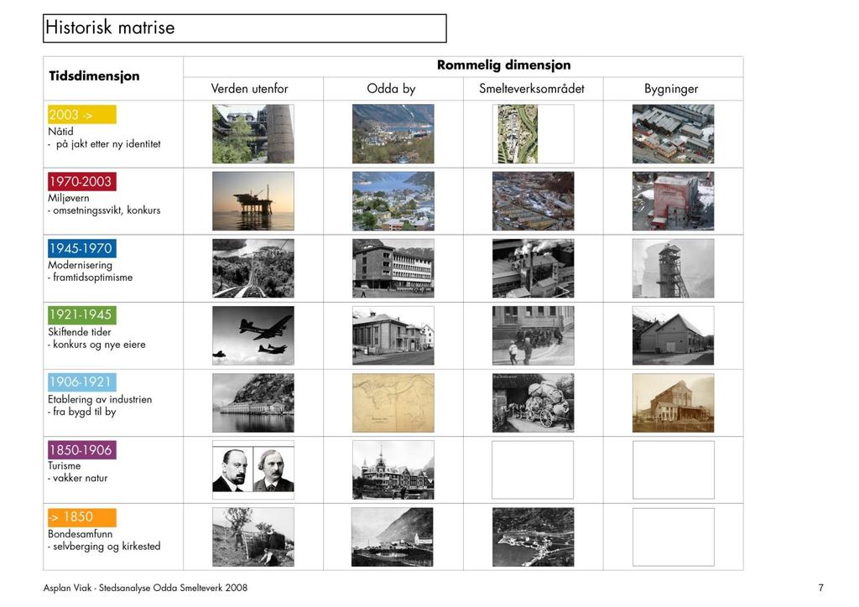
Task: Open the oil platform sunset photo
Action: (x=253, y=201)
